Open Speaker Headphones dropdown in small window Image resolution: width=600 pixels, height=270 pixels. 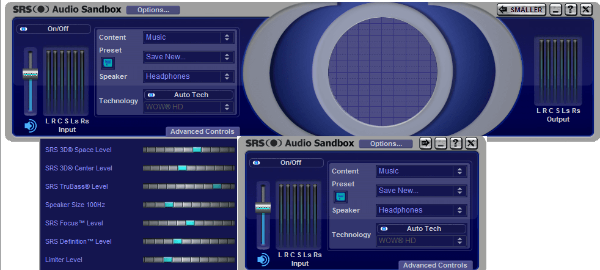tap(421, 210)
